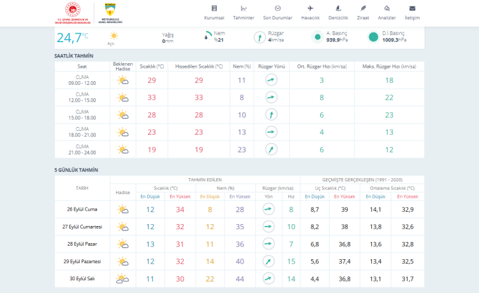
Task: Click the A. Basınç pressure circle icon
Action: point(318,37)
